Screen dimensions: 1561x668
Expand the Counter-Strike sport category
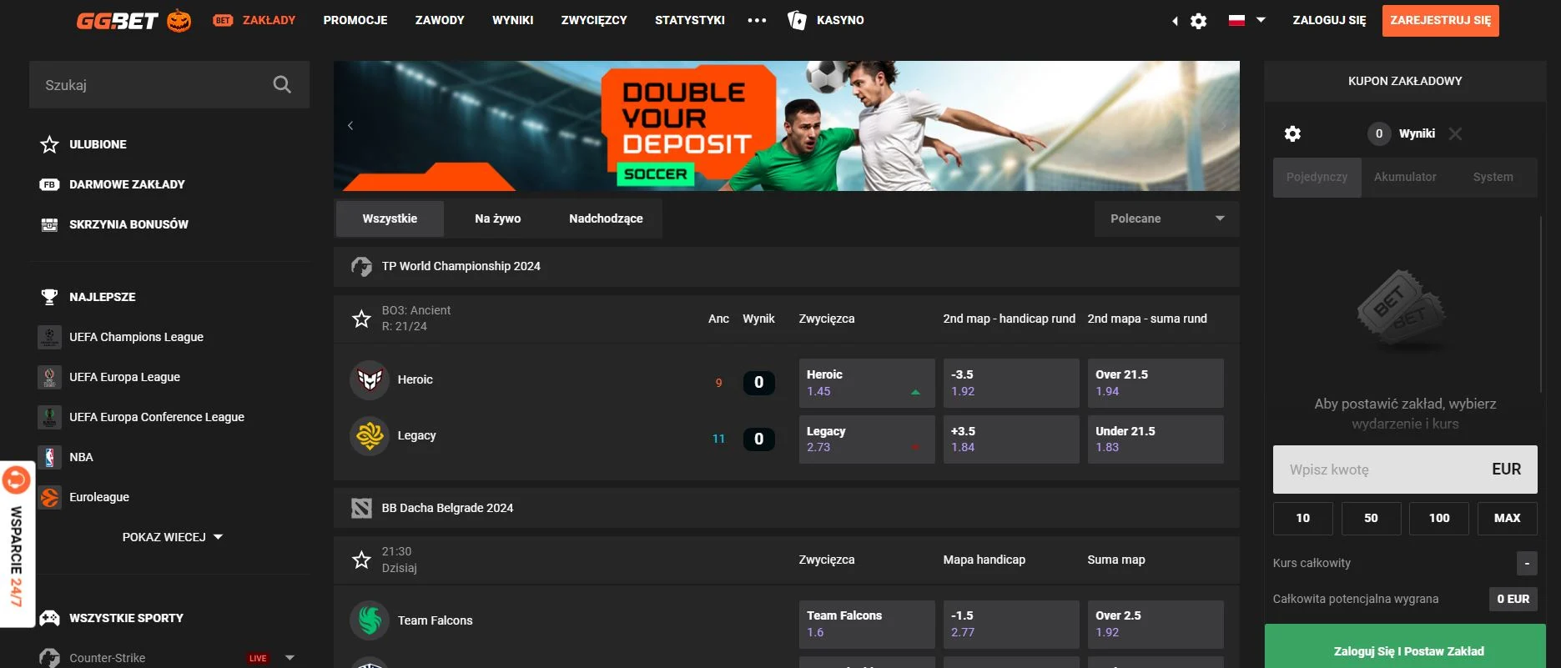[x=290, y=658]
